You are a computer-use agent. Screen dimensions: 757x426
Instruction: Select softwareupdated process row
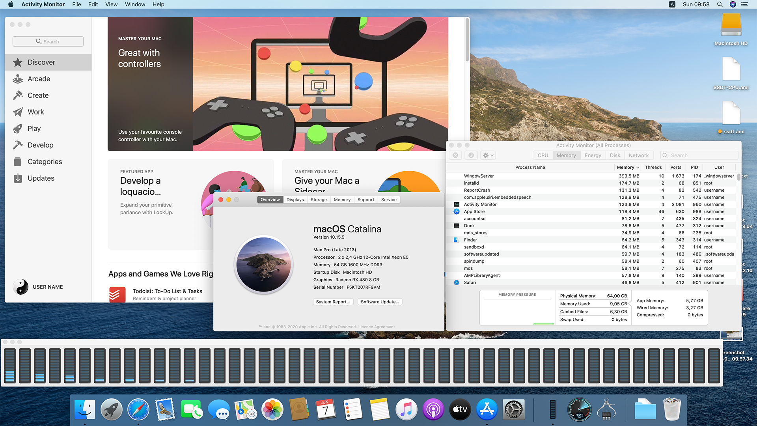(x=591, y=254)
